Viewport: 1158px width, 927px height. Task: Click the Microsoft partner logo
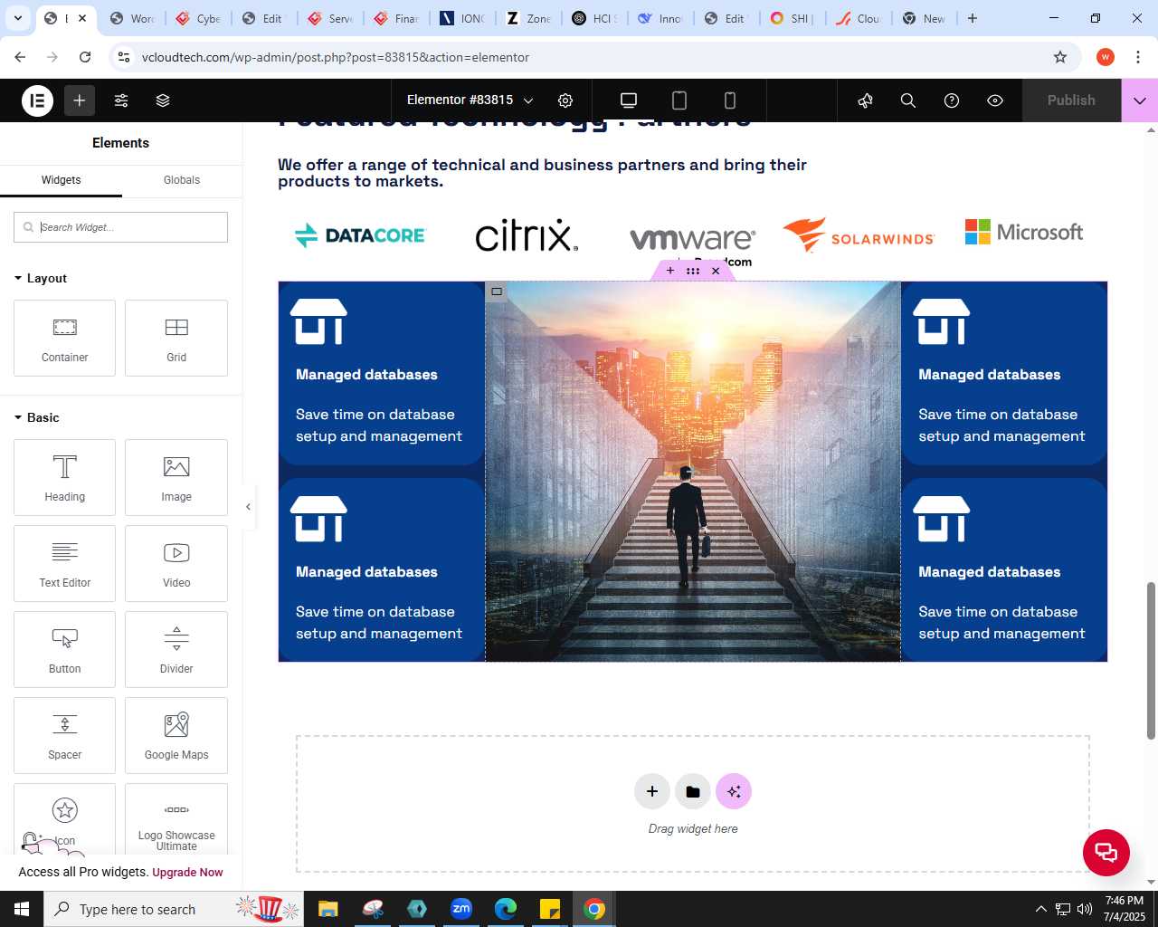pyautogui.click(x=1024, y=232)
